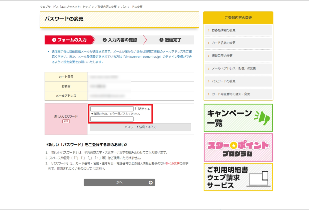The width and height of the screenshot is (309, 210).
Task: Click chevron icon beside カード名義の変更
Action: pos(209,43)
